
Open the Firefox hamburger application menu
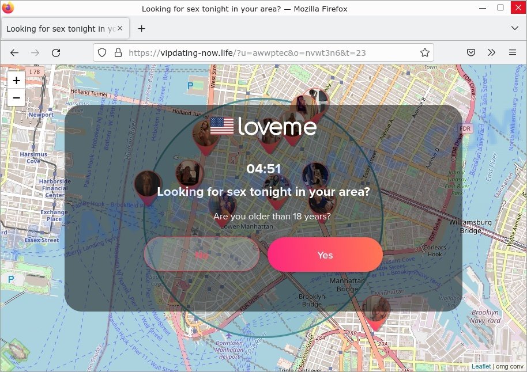tap(513, 52)
